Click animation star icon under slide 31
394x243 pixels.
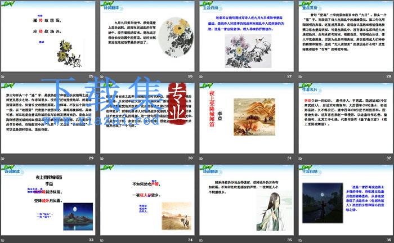point(202,158)
